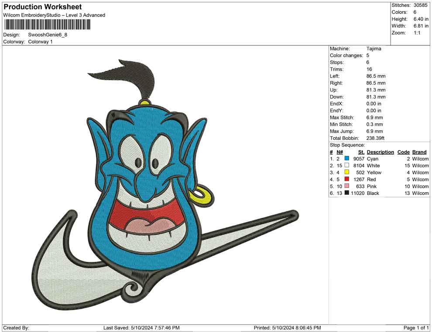Click the design name 'SwooshGenie6_8'
432x332 pixels.
point(48,35)
